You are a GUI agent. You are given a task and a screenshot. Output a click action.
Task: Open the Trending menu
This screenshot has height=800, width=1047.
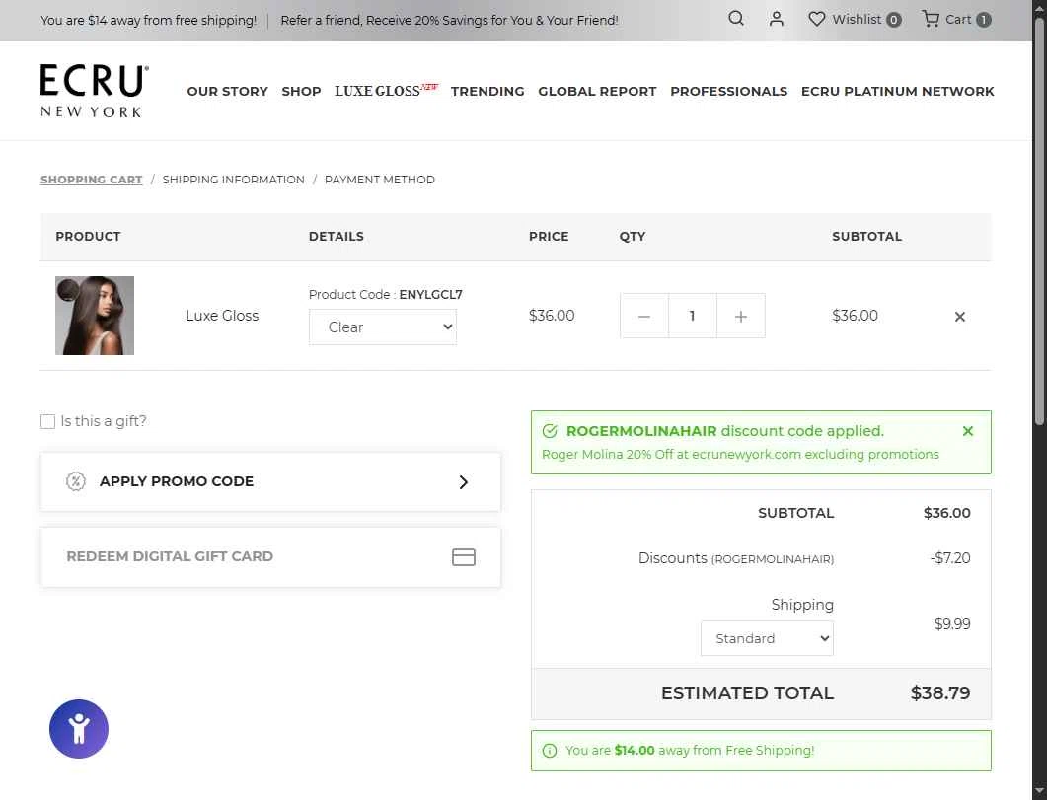click(487, 92)
